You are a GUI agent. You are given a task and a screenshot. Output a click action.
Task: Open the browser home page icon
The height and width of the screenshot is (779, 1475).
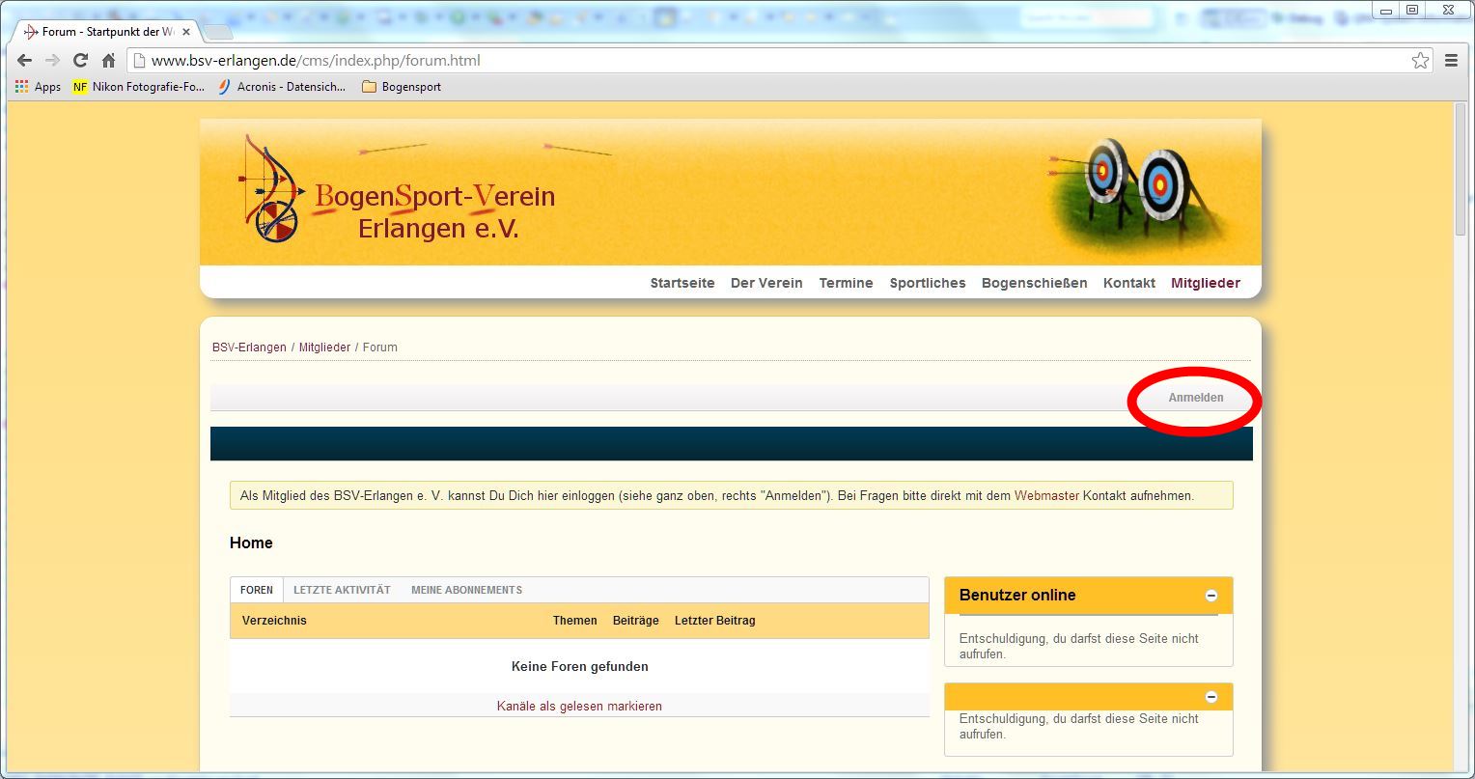(109, 60)
